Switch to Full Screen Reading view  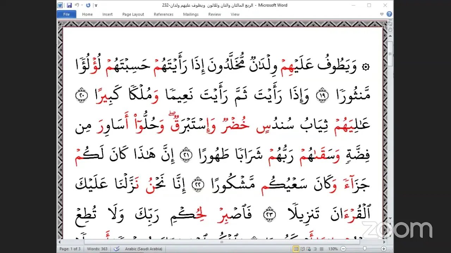point(303,249)
